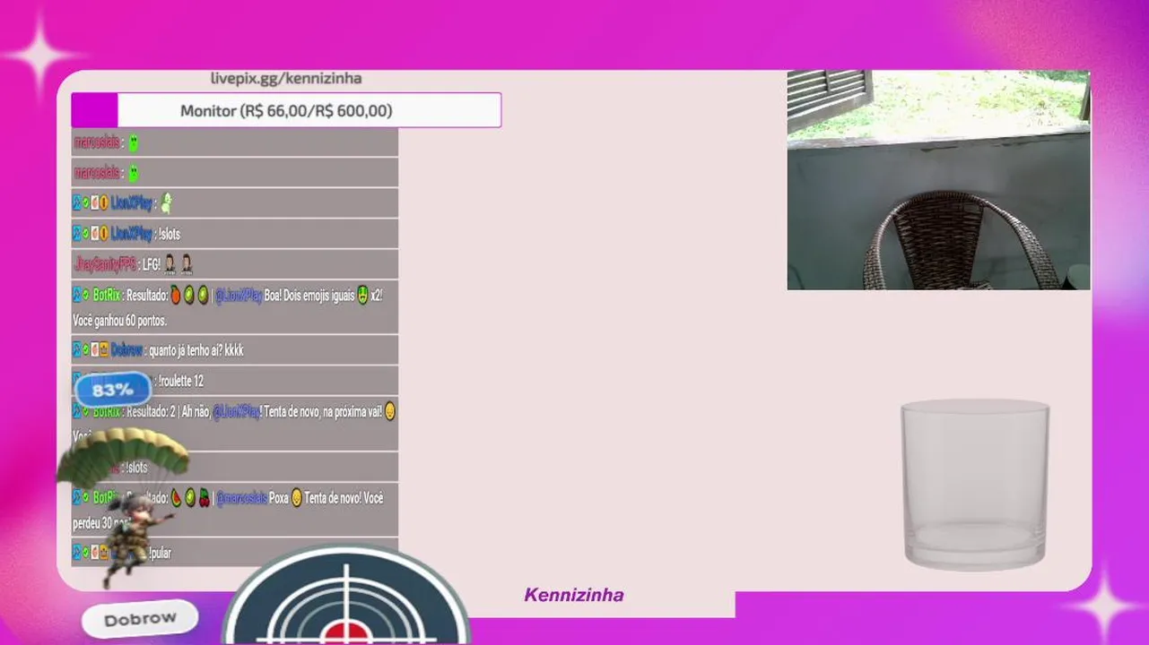
Task: Click the watermelon emoji in the slots result
Action: (176, 497)
